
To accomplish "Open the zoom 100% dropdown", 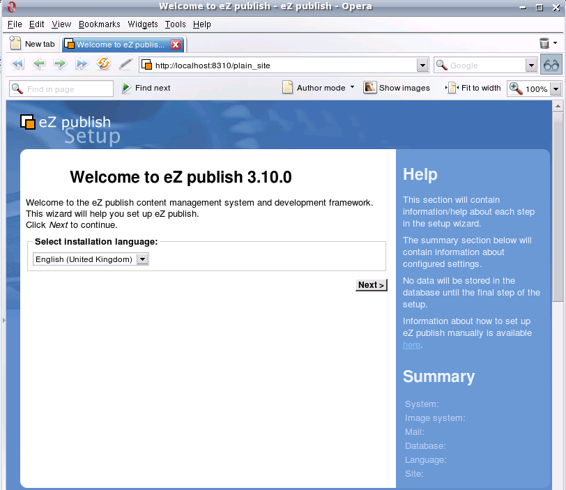I will coord(556,89).
